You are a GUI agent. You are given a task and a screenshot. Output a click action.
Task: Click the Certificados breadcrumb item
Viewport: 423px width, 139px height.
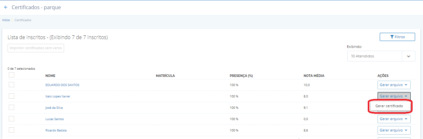[x=23, y=20]
